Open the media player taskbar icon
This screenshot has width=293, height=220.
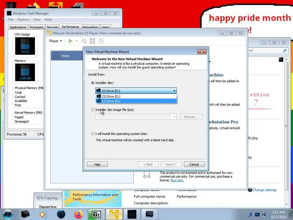coord(42,214)
